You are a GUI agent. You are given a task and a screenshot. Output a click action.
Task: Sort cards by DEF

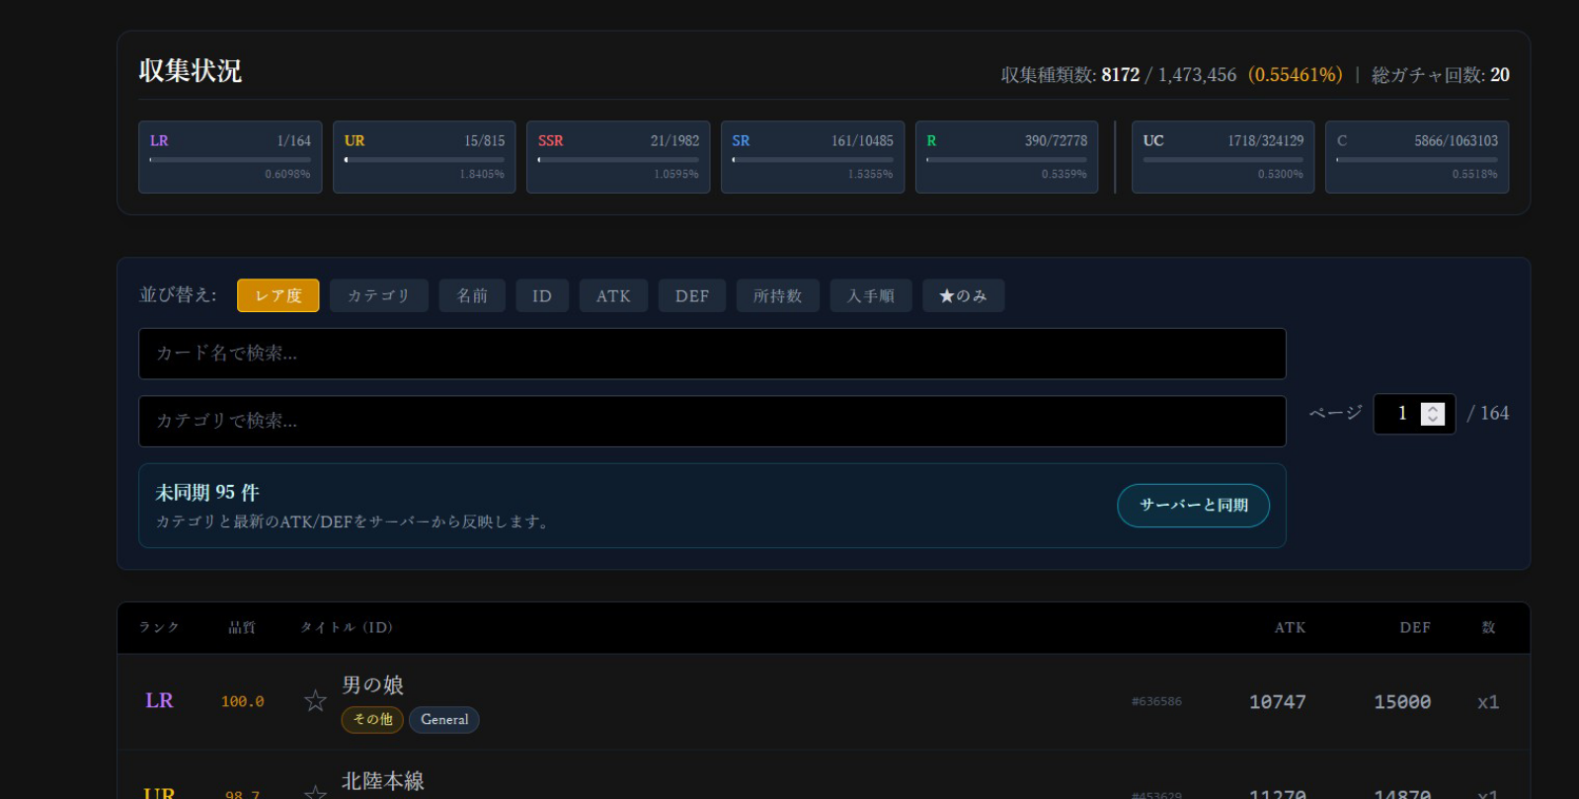click(692, 295)
